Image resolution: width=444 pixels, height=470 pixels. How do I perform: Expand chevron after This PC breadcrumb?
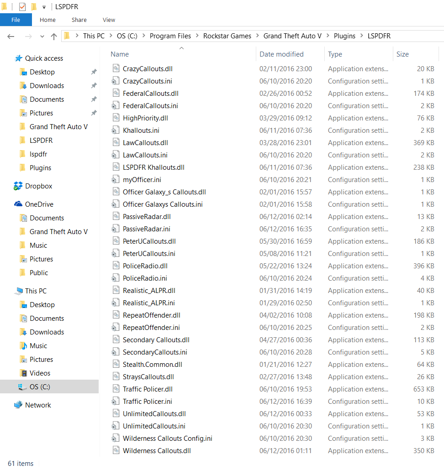coord(111,36)
